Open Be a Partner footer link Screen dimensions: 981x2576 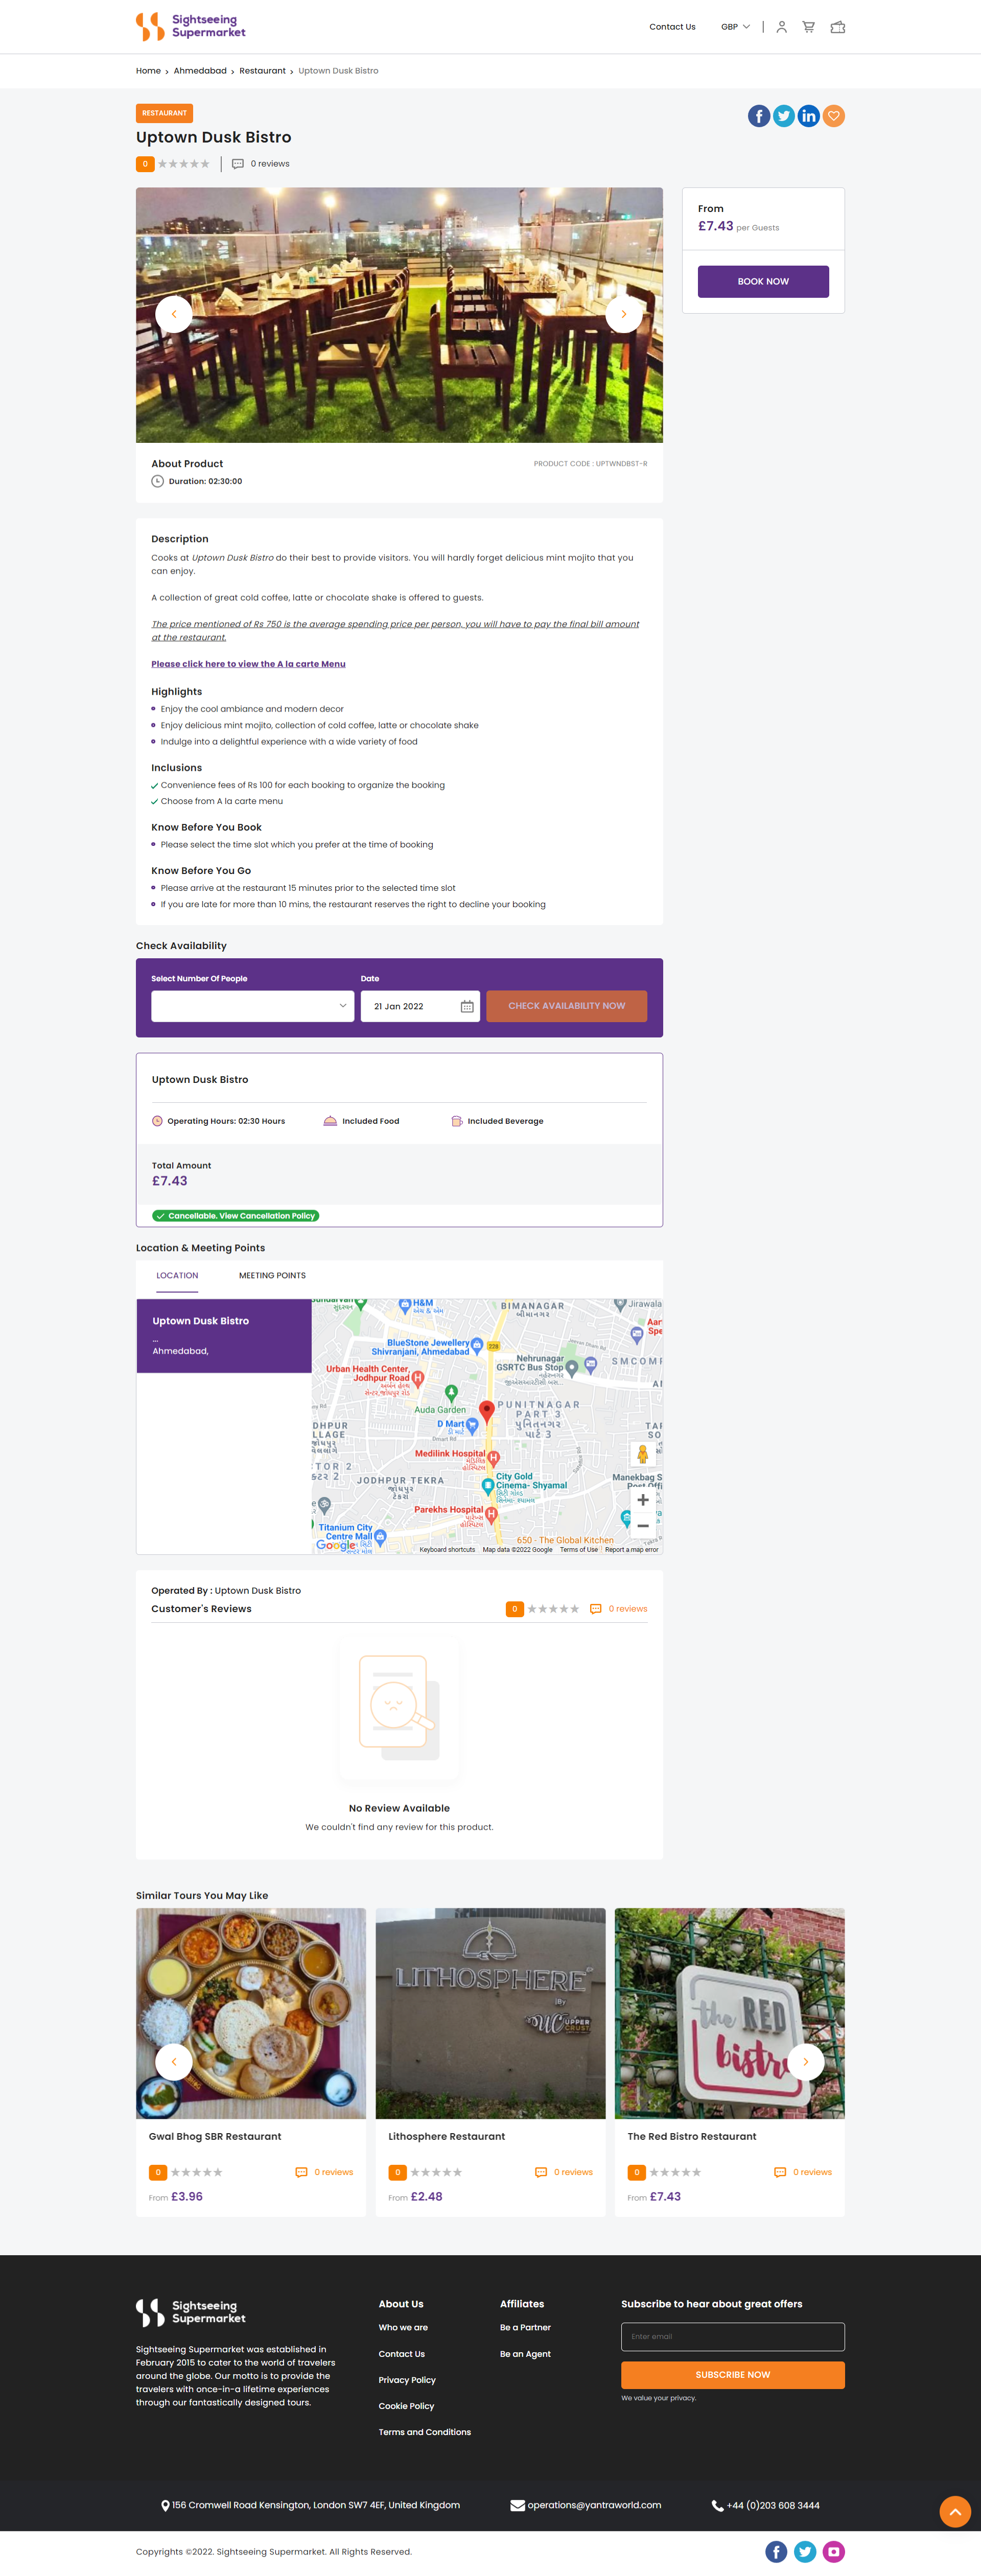tap(525, 2327)
